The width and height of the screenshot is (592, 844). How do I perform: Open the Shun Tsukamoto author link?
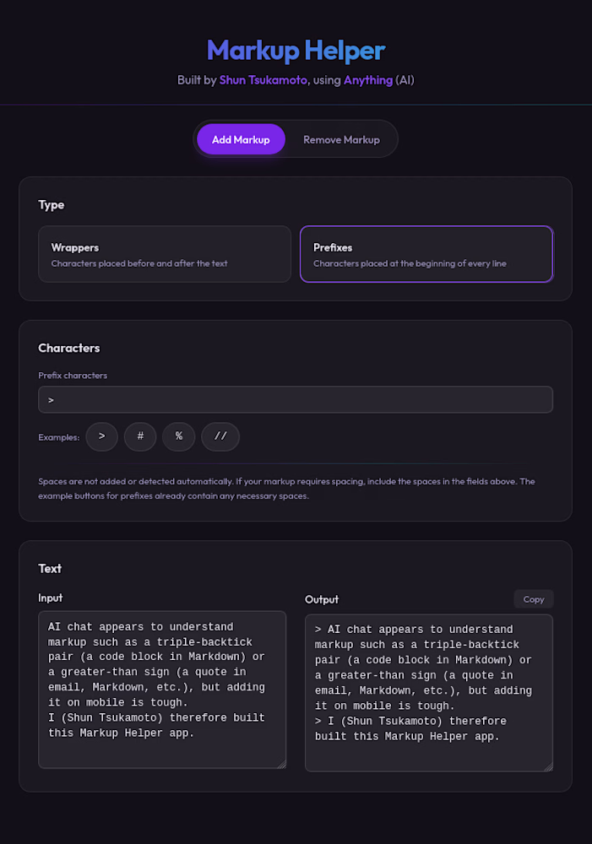click(263, 80)
